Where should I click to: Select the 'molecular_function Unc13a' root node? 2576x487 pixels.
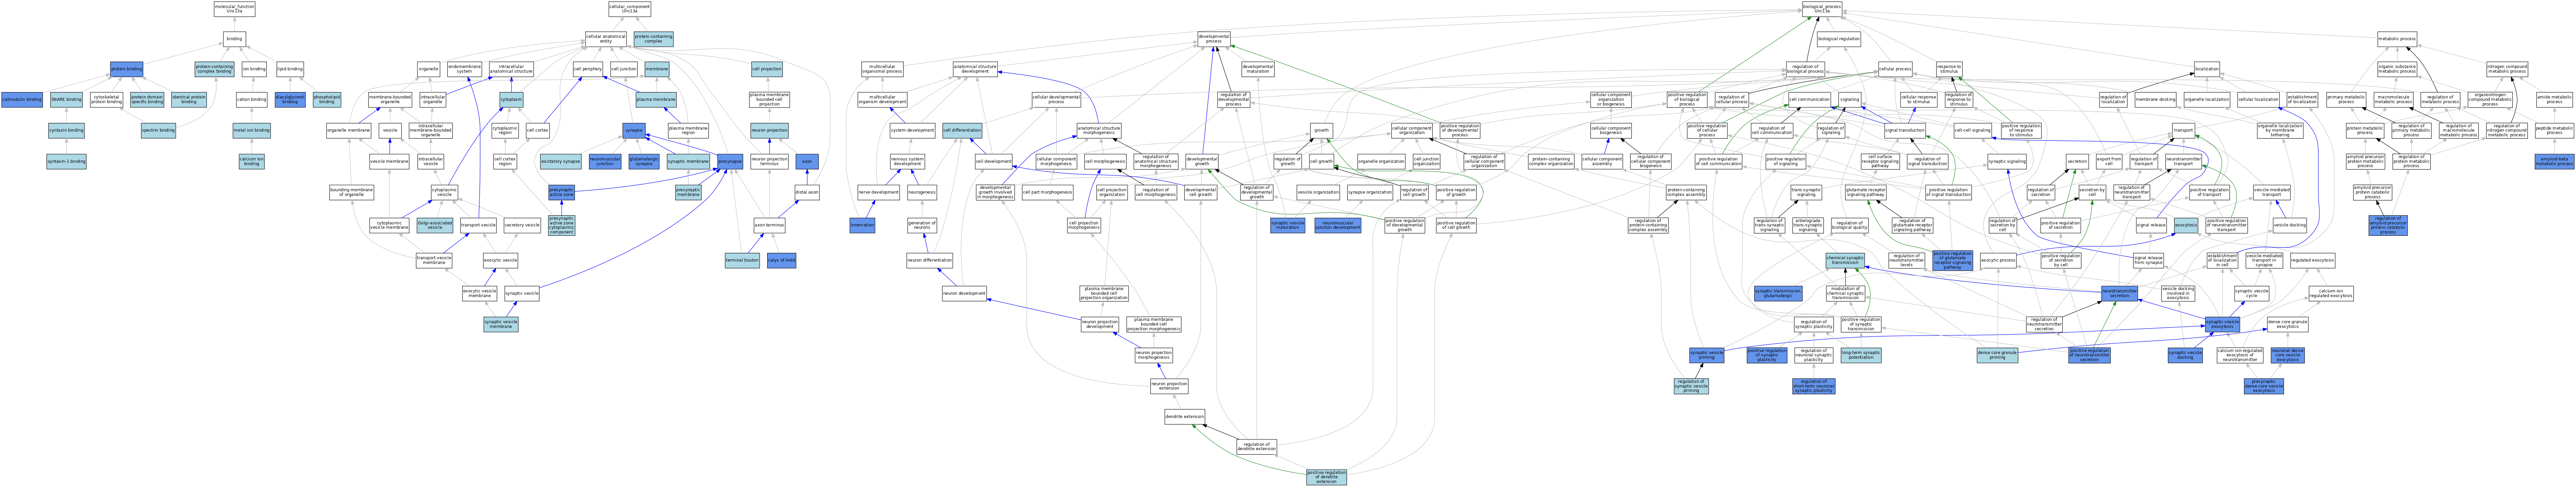[x=234, y=9]
